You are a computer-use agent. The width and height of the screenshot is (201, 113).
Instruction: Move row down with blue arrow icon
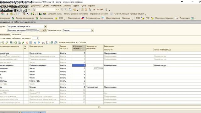tap(39, 43)
